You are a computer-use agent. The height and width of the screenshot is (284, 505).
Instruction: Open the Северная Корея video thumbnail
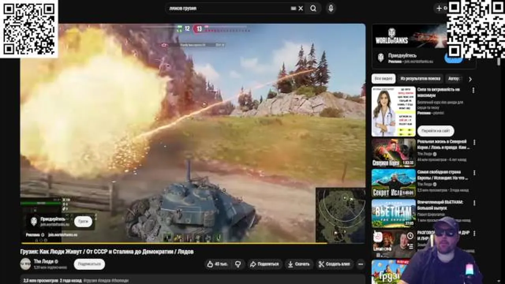[x=393, y=152]
